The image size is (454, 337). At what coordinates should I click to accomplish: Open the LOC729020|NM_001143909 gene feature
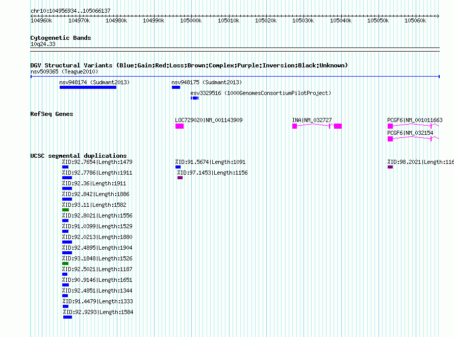[x=180, y=126]
